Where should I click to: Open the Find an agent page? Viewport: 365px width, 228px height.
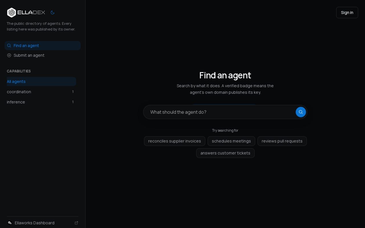(x=42, y=46)
